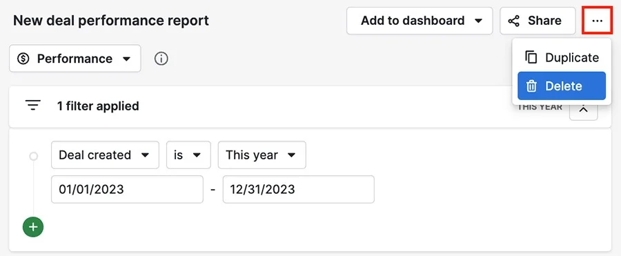The width and height of the screenshot is (621, 256).
Task: Select Duplicate from the menu
Action: (x=562, y=57)
